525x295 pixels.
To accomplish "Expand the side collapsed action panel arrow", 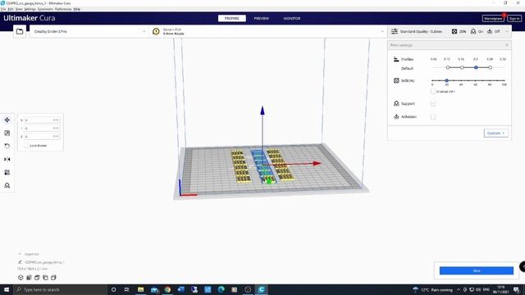I will (523, 266).
